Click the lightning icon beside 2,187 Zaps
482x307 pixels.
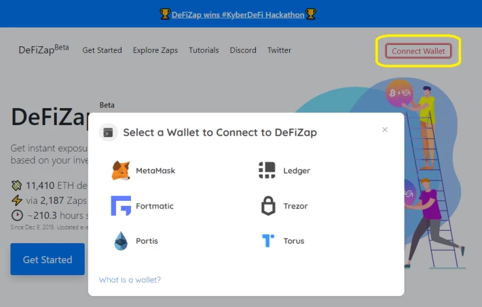tap(16, 200)
